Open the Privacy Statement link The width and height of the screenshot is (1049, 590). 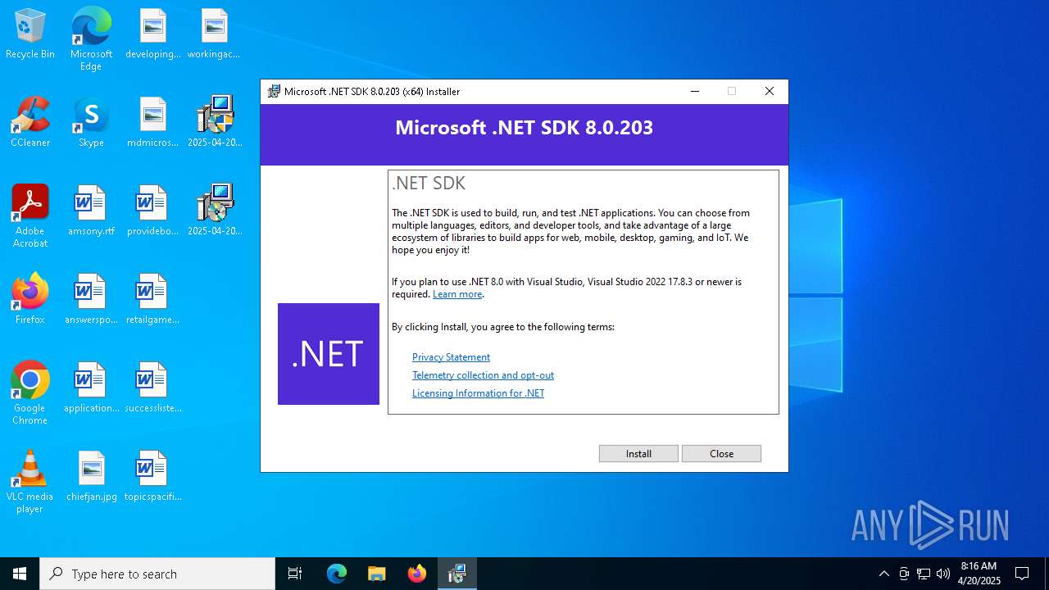(x=451, y=357)
